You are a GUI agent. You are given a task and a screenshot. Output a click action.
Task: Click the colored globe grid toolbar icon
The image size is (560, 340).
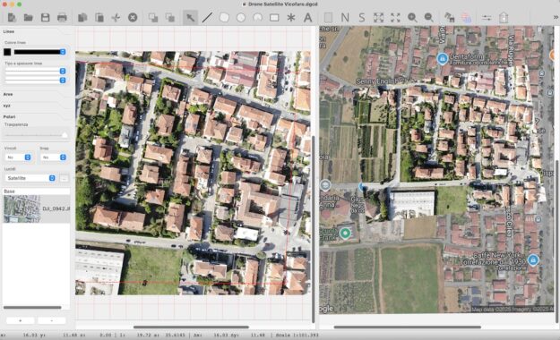(466, 18)
